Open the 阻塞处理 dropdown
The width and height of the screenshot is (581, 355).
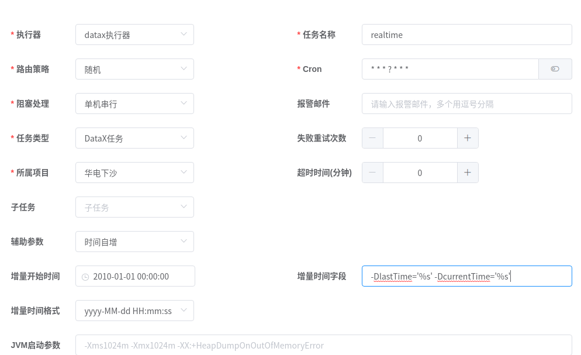[x=134, y=104]
